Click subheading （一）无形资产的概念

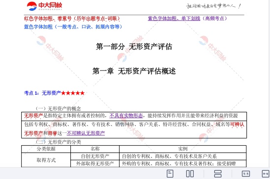click(x=58, y=108)
